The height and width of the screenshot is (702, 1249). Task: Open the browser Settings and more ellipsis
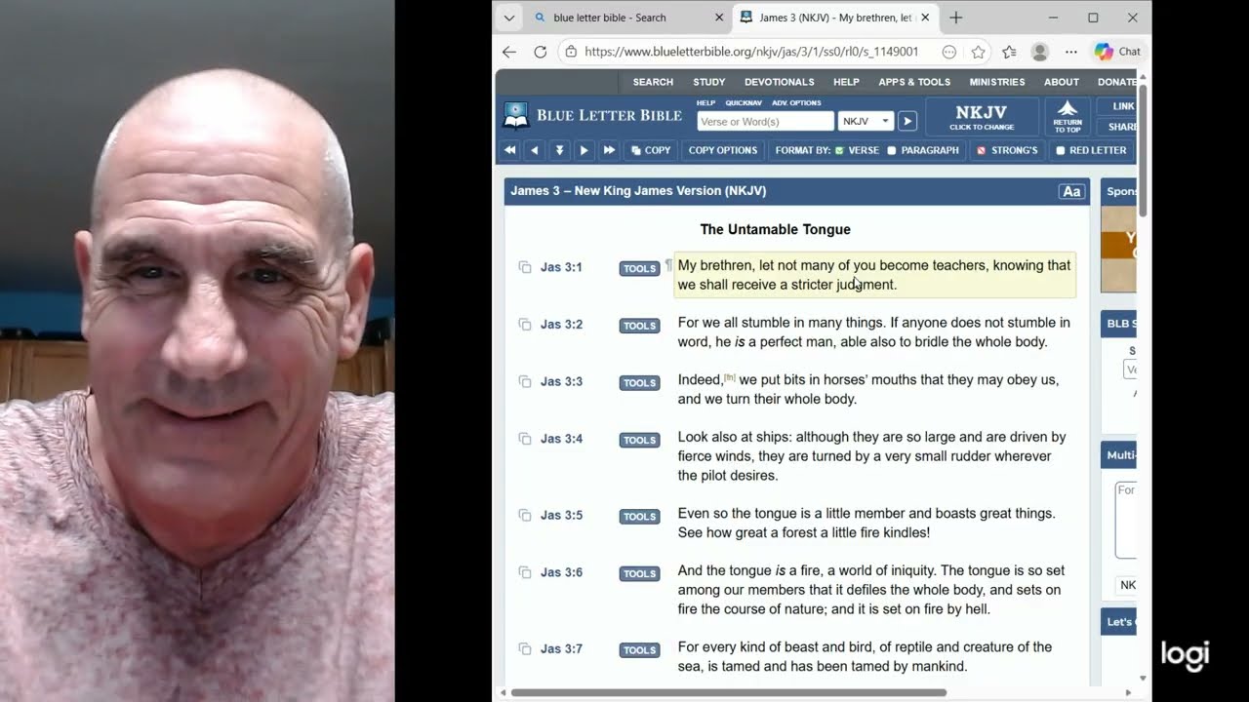point(1071,52)
